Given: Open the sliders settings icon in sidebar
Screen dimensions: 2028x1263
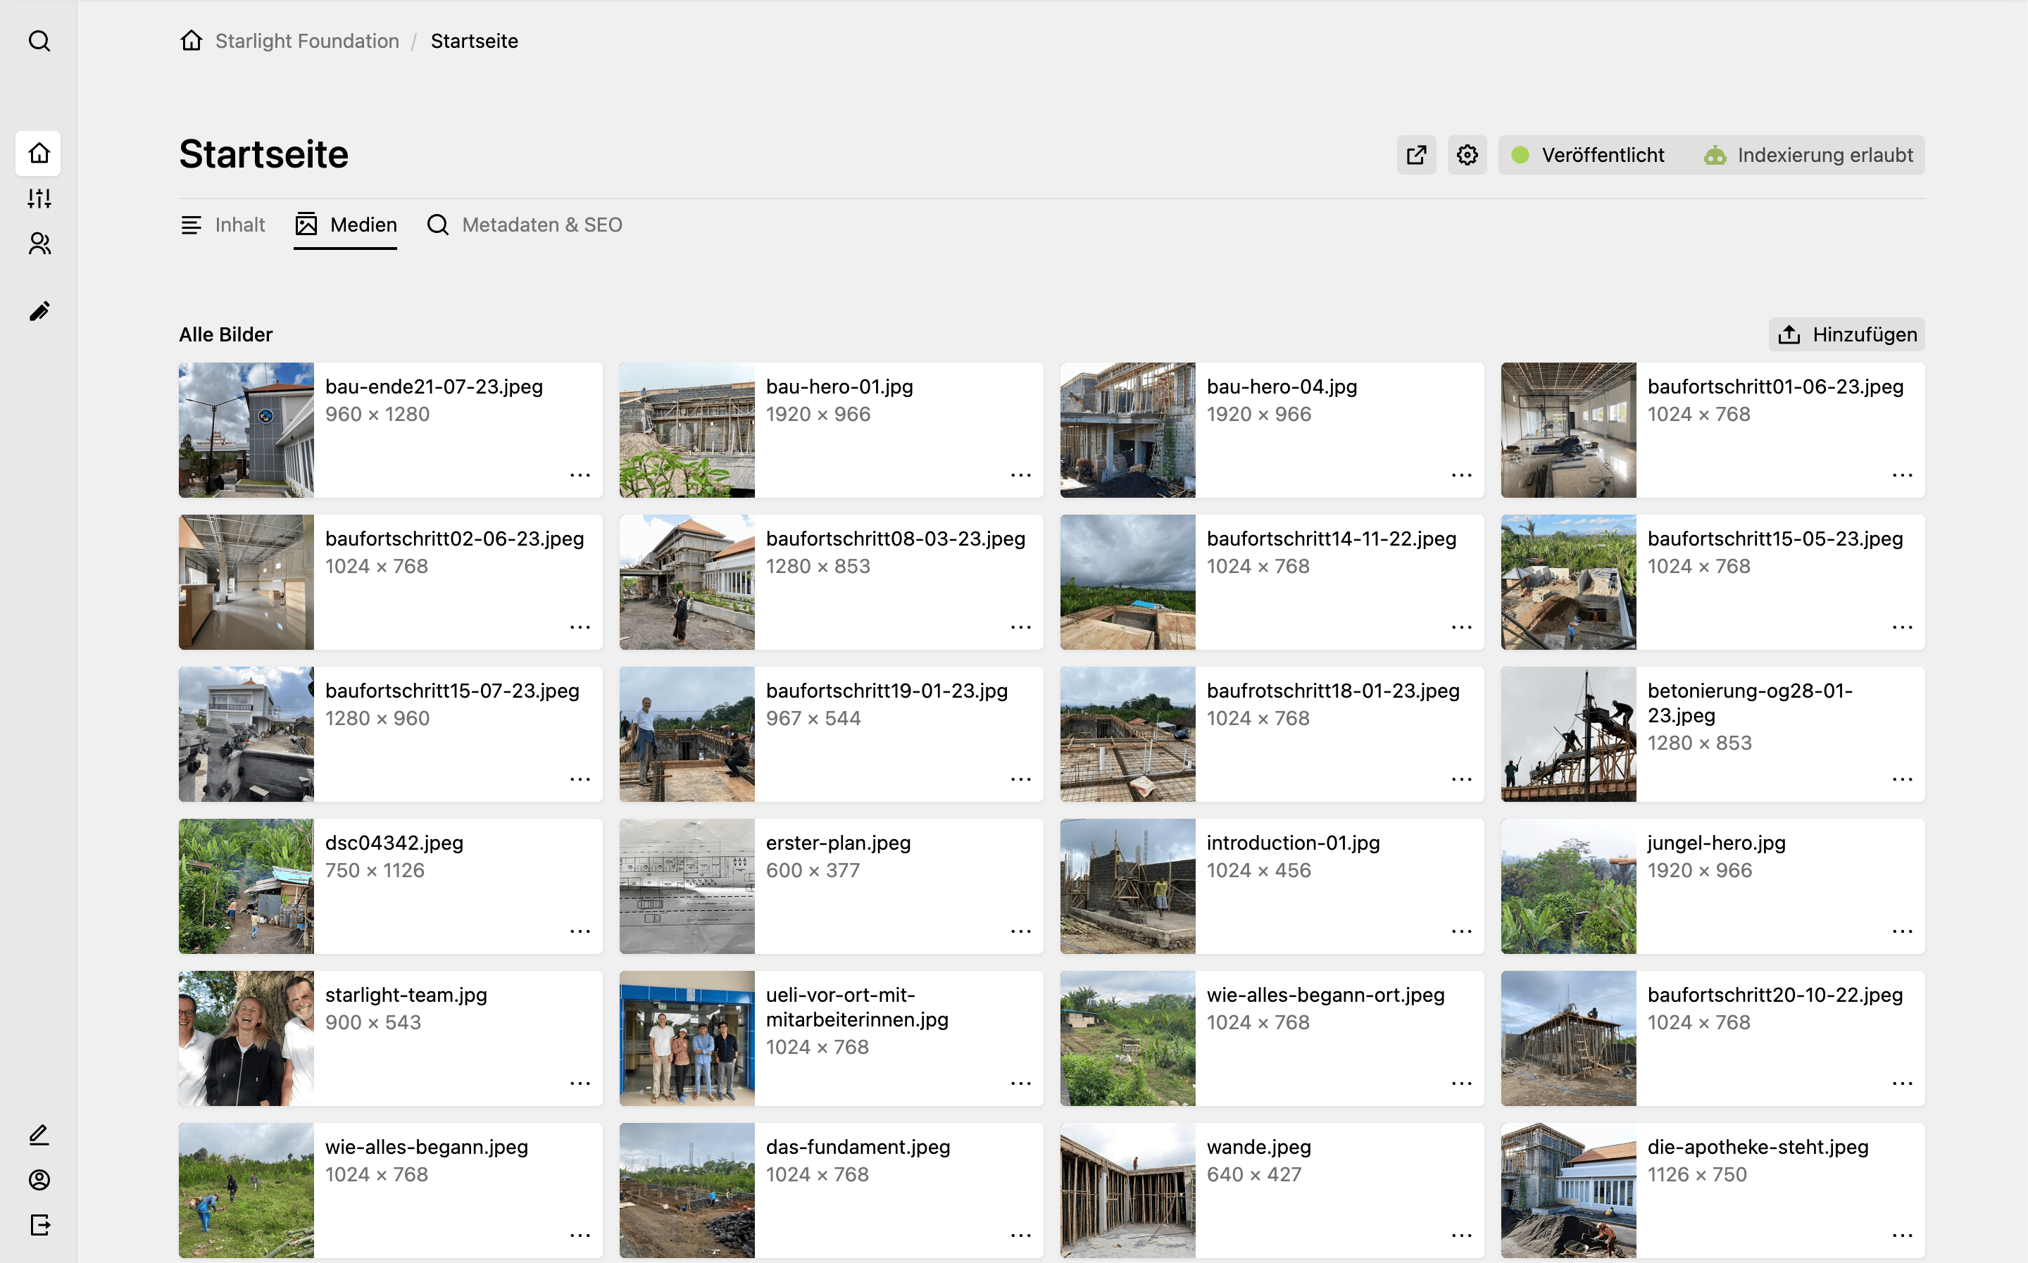Looking at the screenshot, I should coord(39,198).
